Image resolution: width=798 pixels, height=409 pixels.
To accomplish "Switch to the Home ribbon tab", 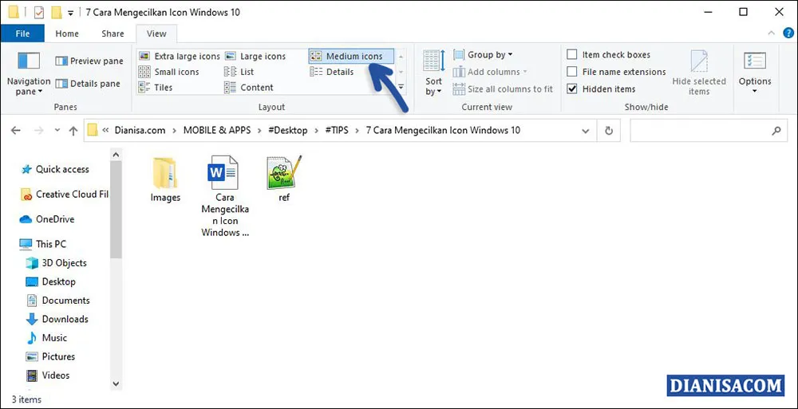I will (67, 33).
